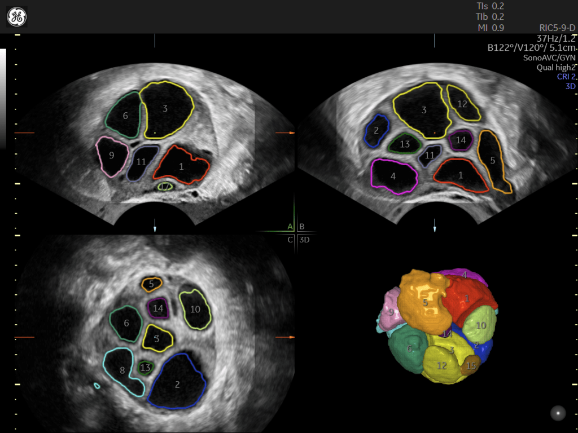The image size is (578, 433).
Task: Select green follicle 6 in top-left plane
Action: [x=124, y=116]
